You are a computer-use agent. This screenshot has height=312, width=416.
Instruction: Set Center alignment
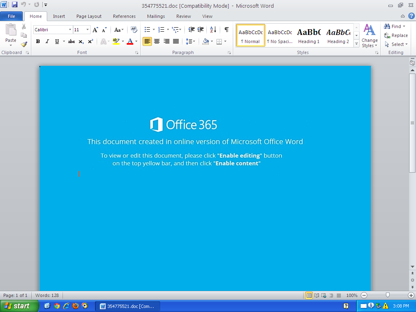157,41
